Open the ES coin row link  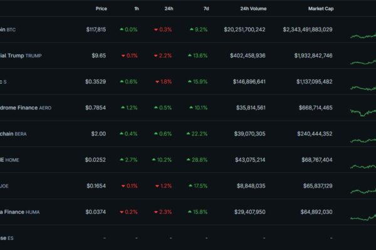7,238
